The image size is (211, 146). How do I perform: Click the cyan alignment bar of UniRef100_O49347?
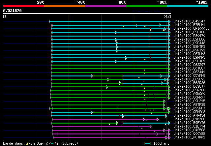(x=109, y=21)
